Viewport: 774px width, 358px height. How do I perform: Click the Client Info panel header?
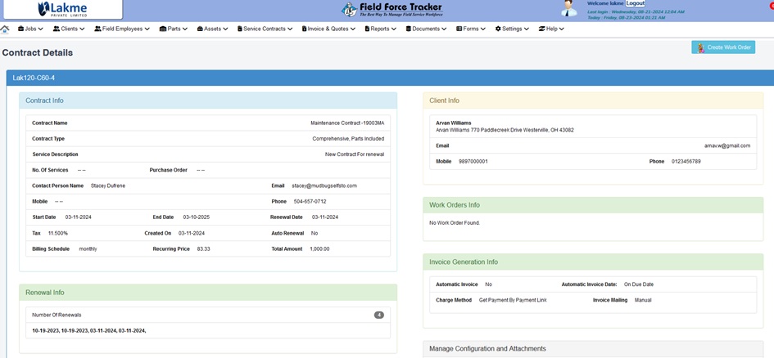(593, 101)
